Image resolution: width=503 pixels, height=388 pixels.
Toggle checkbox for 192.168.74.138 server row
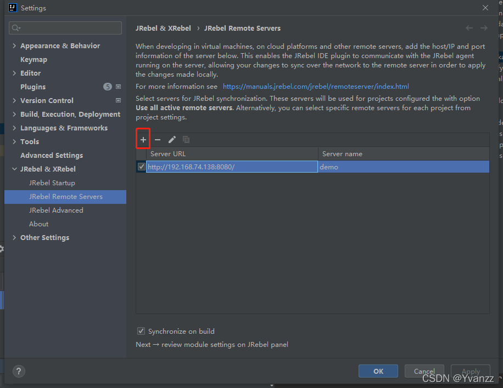point(142,167)
